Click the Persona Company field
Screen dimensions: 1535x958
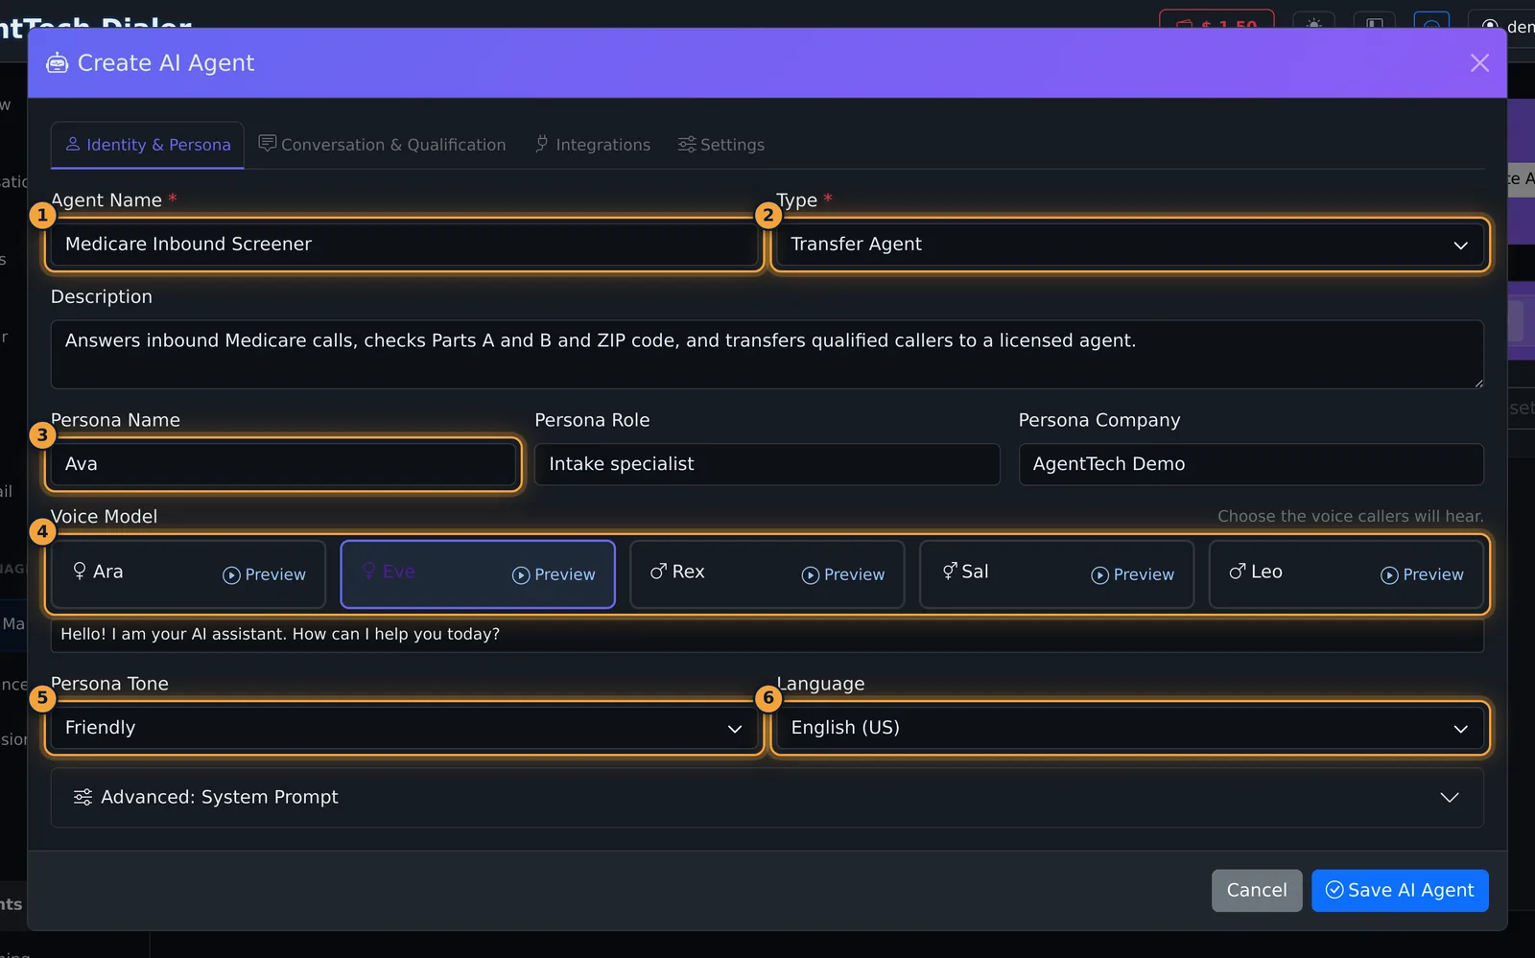coord(1251,464)
